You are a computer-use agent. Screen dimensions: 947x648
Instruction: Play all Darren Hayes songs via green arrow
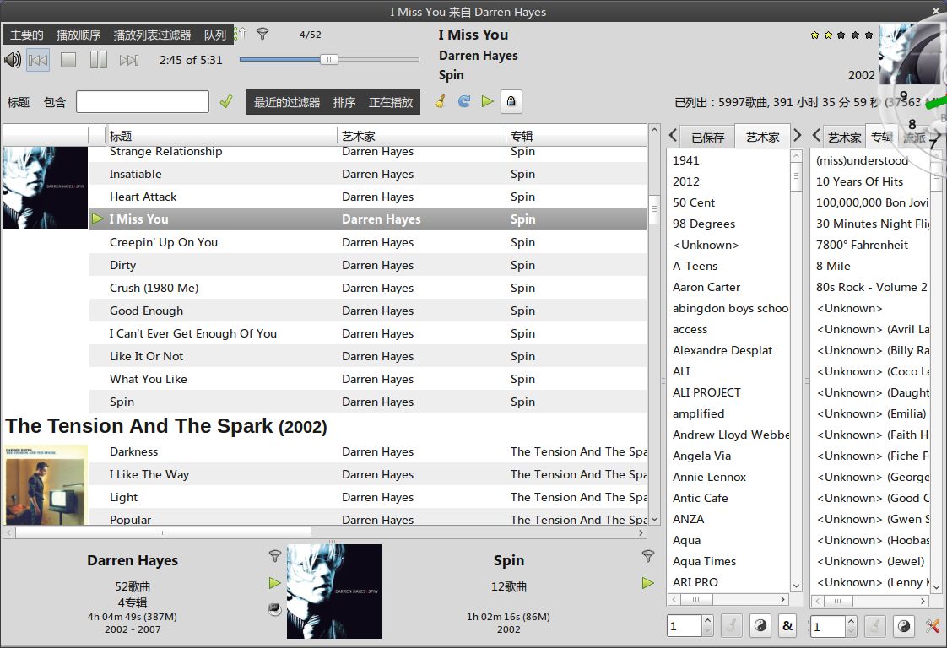tap(275, 583)
